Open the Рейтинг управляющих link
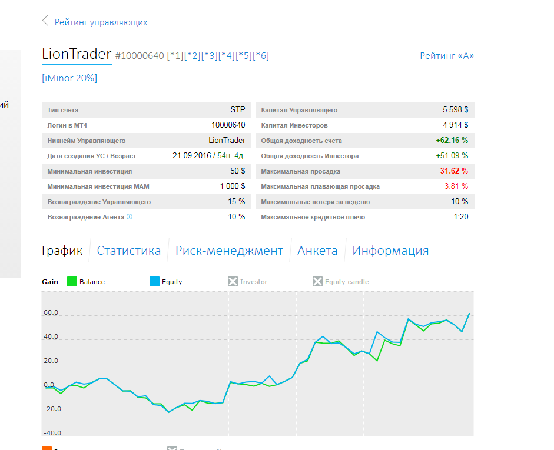Image resolution: width=554 pixels, height=450 pixels. coord(101,22)
